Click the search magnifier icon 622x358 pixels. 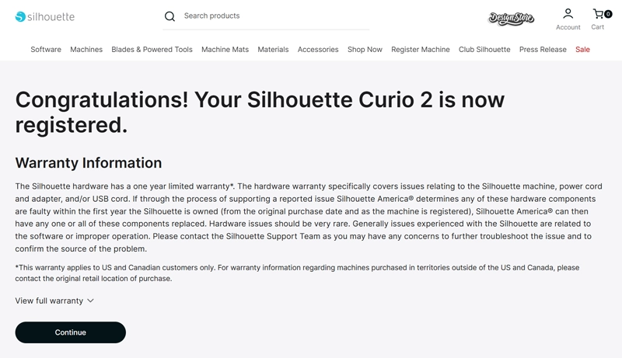(x=169, y=16)
